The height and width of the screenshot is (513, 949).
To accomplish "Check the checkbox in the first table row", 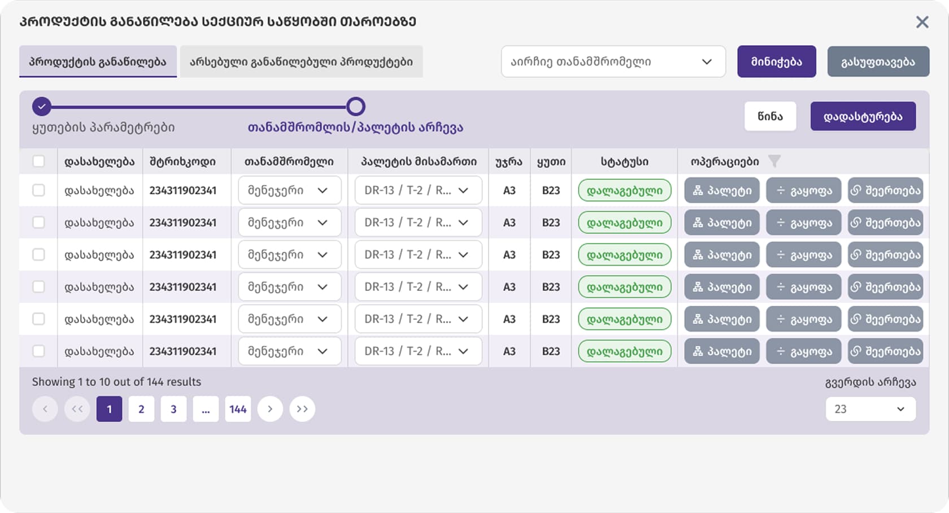I will (x=39, y=190).
